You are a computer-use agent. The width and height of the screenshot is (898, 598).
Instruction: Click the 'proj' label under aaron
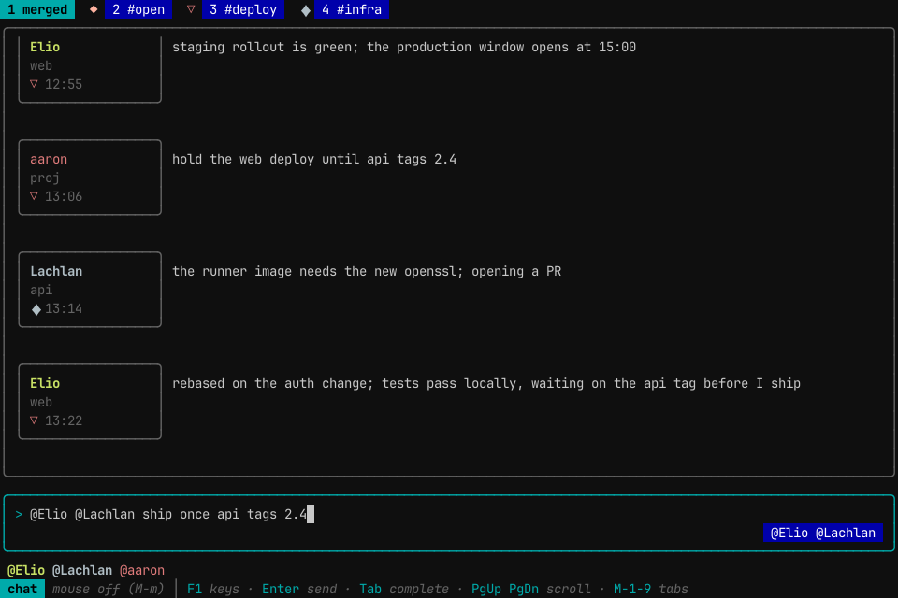tap(45, 178)
